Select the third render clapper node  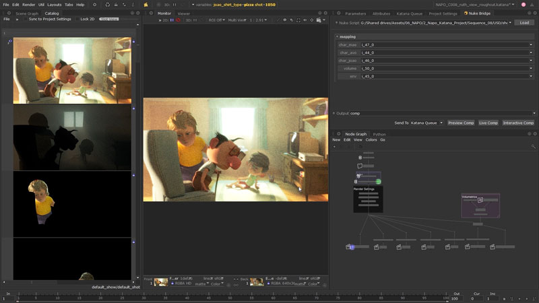coord(404,247)
